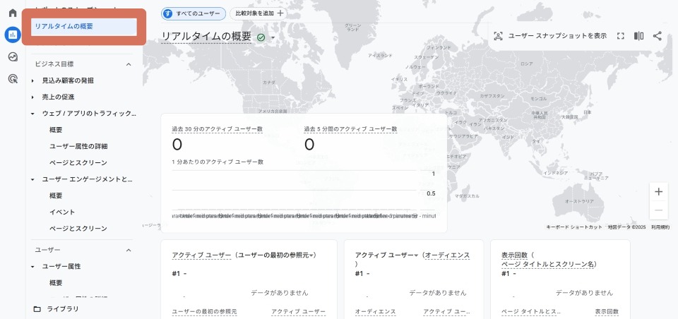
Task: Click the fullscreen icon in header
Action: (x=621, y=36)
